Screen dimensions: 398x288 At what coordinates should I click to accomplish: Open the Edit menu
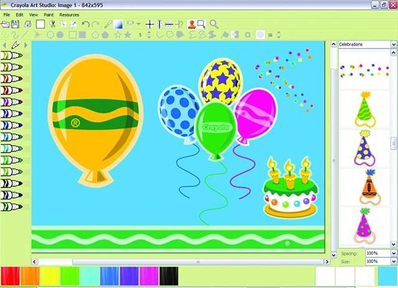tap(19, 15)
